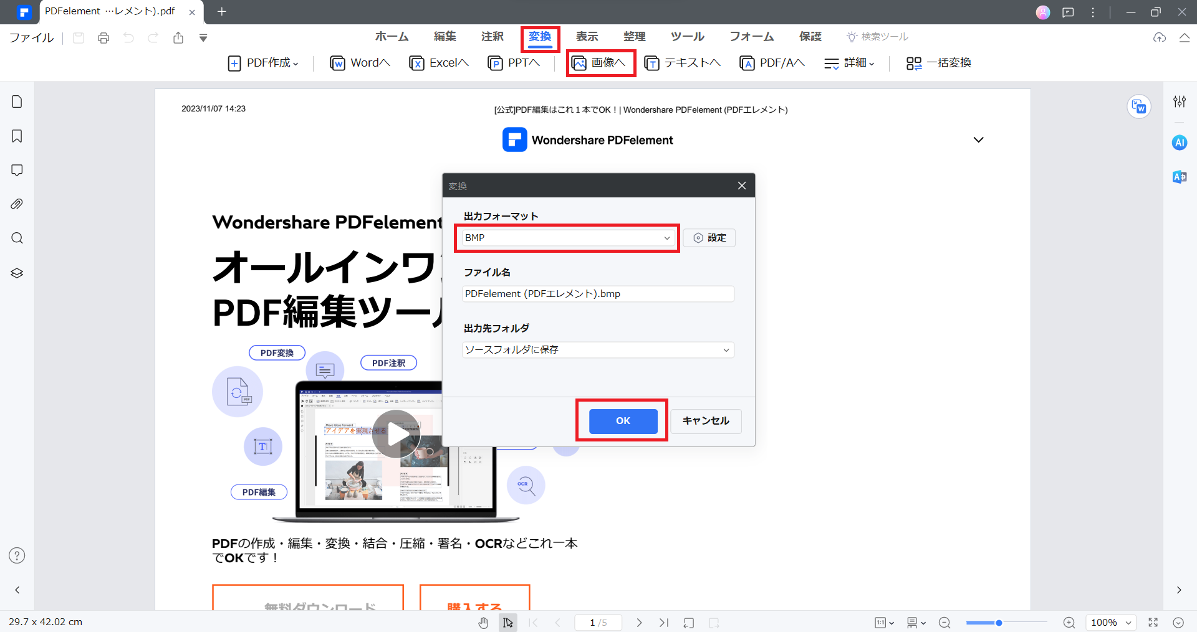Click the OK button in convert dialog
Image resolution: width=1197 pixels, height=632 pixels.
coord(623,421)
